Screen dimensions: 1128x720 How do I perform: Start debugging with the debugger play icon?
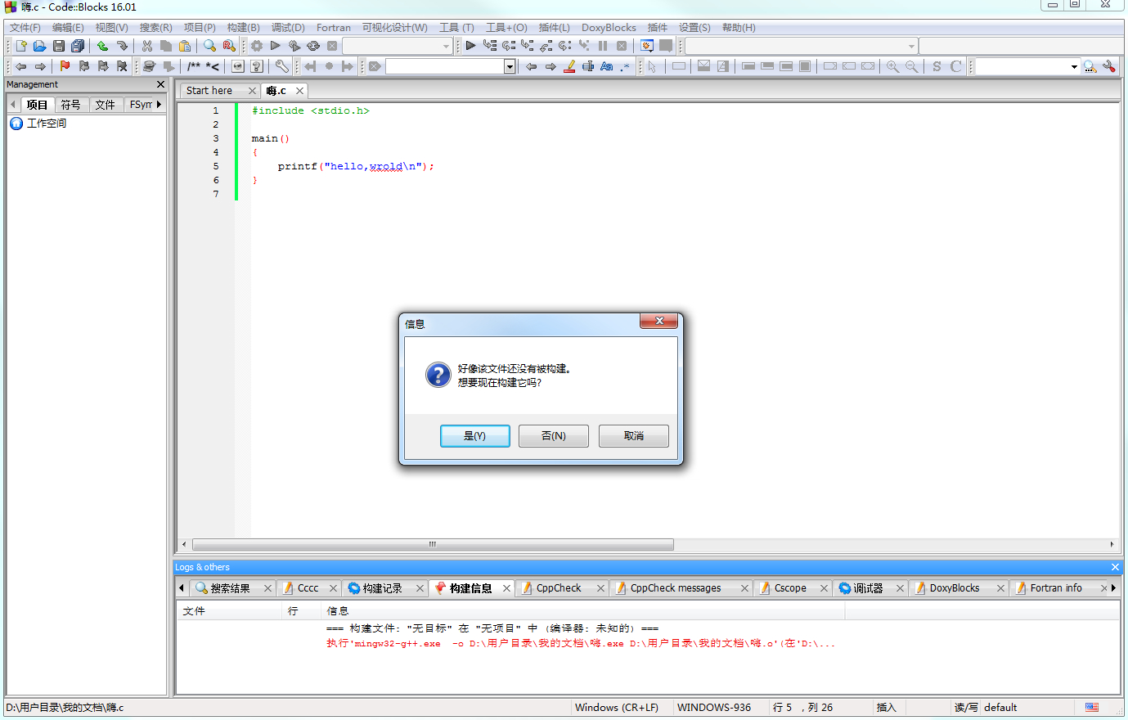tap(470, 46)
